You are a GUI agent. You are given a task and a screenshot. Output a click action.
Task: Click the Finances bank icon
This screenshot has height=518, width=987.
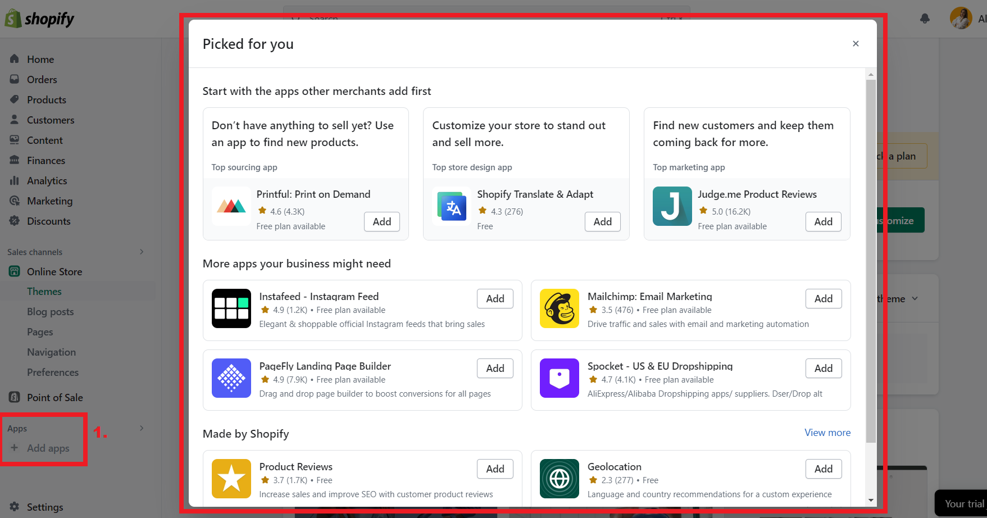point(15,160)
